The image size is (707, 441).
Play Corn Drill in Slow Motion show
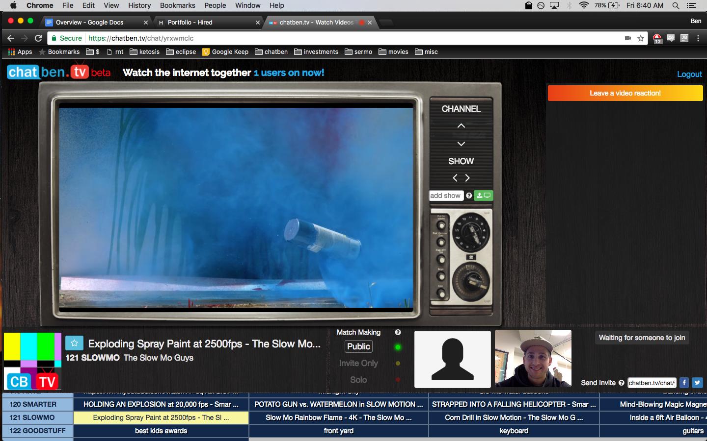tap(514, 417)
